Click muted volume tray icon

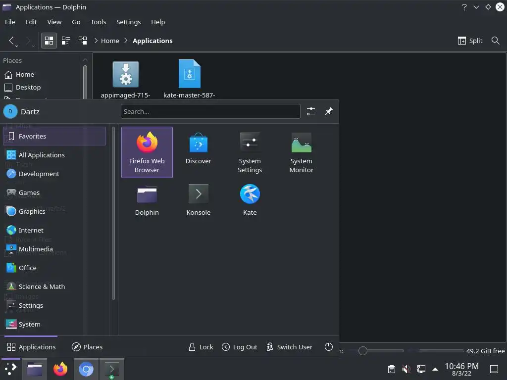406,369
